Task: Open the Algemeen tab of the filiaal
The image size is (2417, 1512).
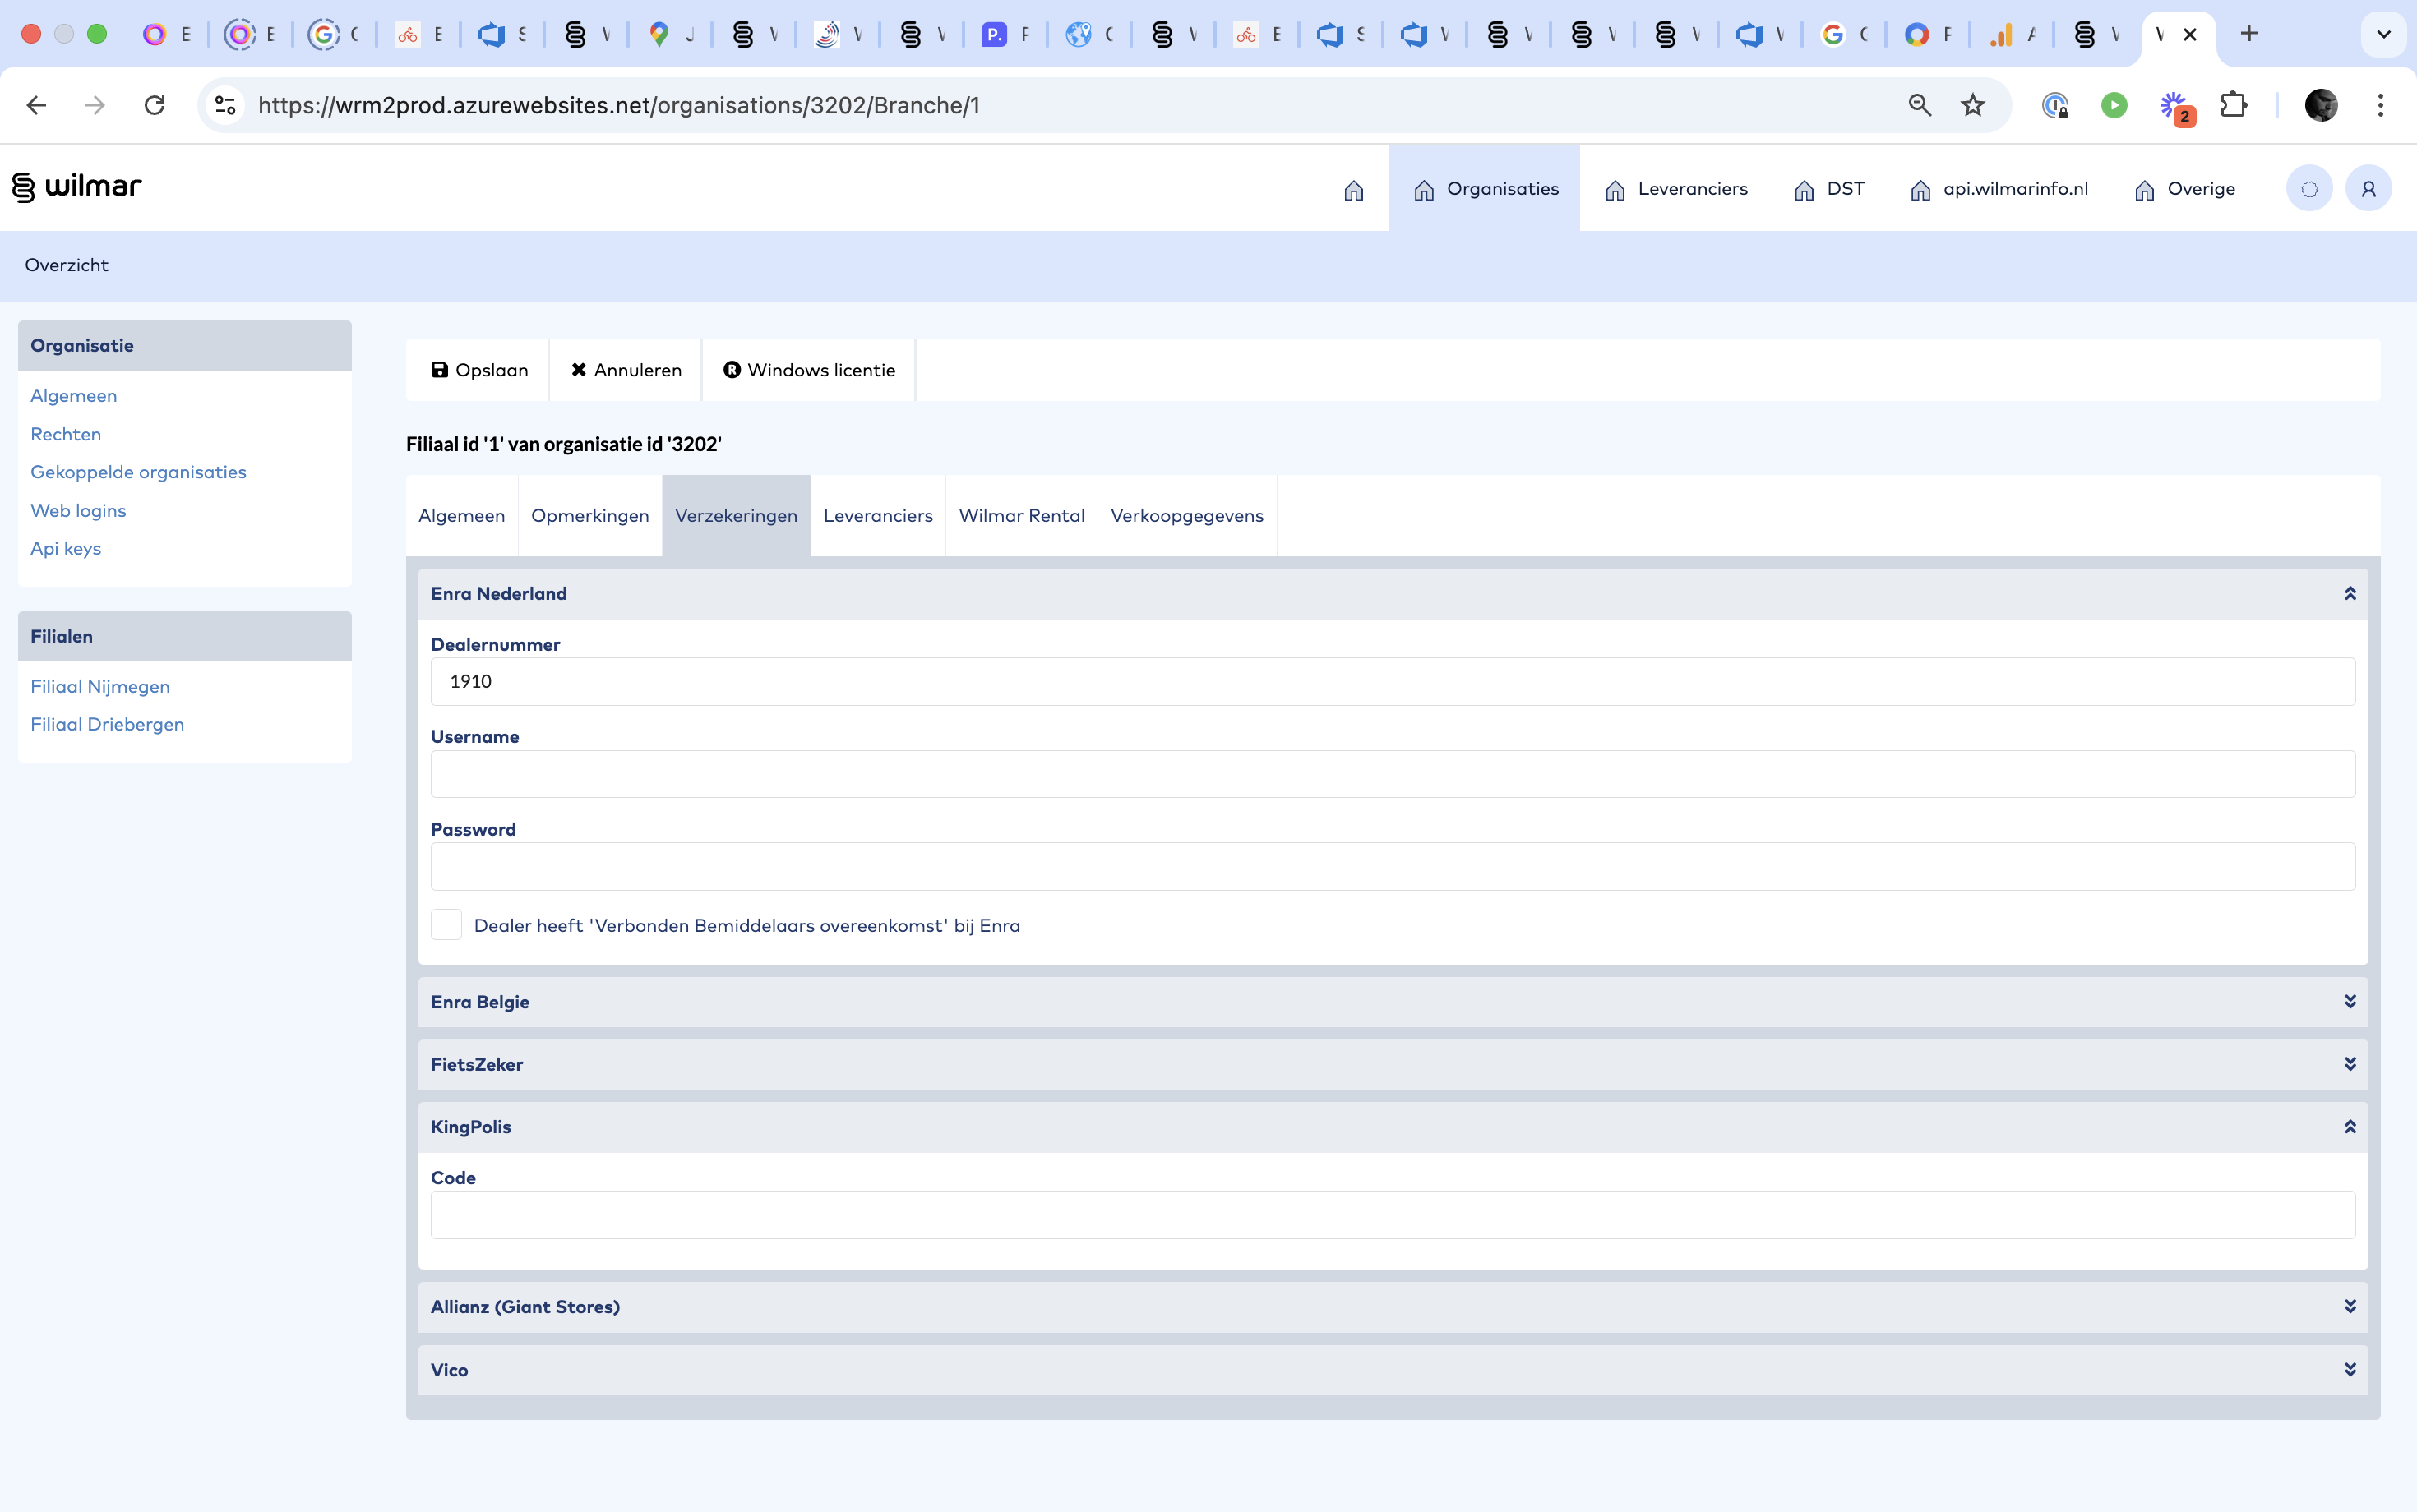Action: (x=461, y=516)
